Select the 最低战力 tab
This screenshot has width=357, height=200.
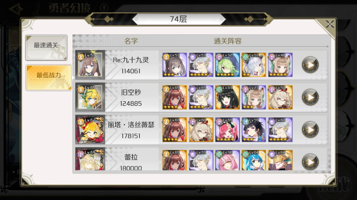pos(49,77)
